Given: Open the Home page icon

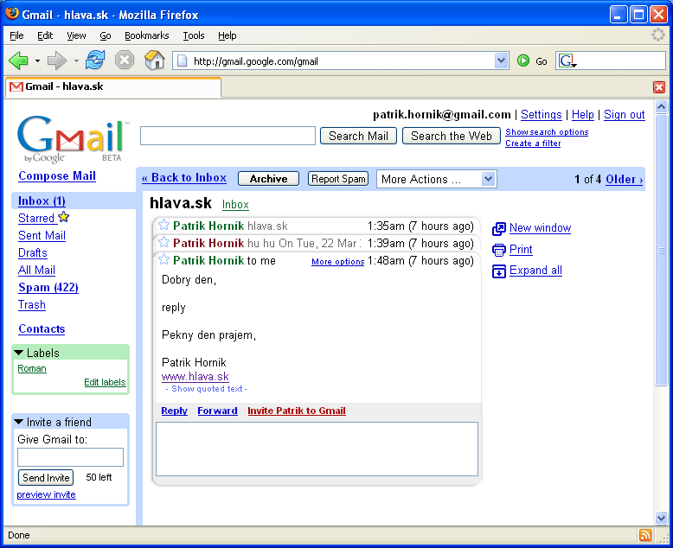Looking at the screenshot, I should coord(154,61).
